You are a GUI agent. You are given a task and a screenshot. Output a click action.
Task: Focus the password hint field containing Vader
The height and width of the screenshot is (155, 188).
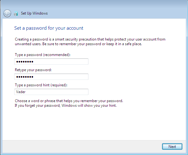(51, 92)
